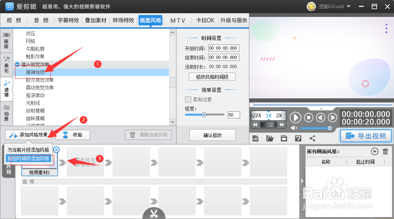
Task: Choose the 魅影效果 effect
Action: pyautogui.click(x=35, y=56)
